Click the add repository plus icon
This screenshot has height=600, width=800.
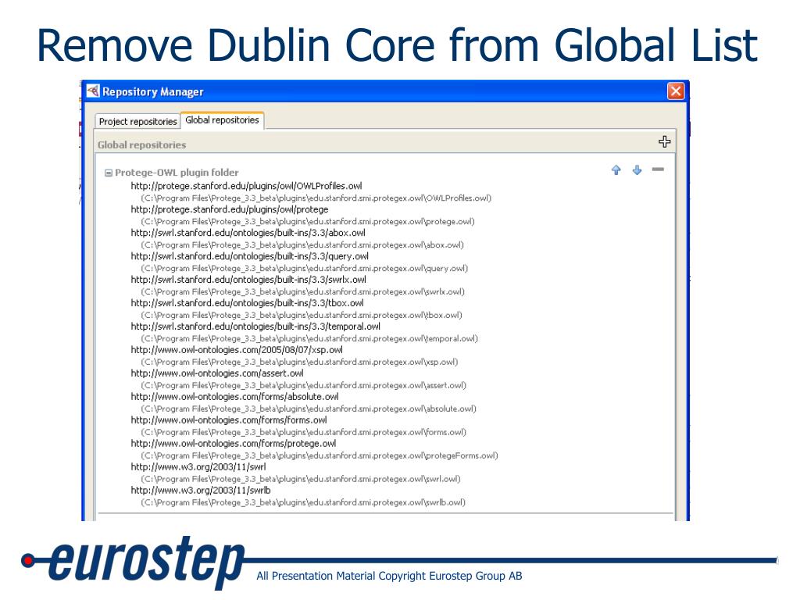(664, 142)
